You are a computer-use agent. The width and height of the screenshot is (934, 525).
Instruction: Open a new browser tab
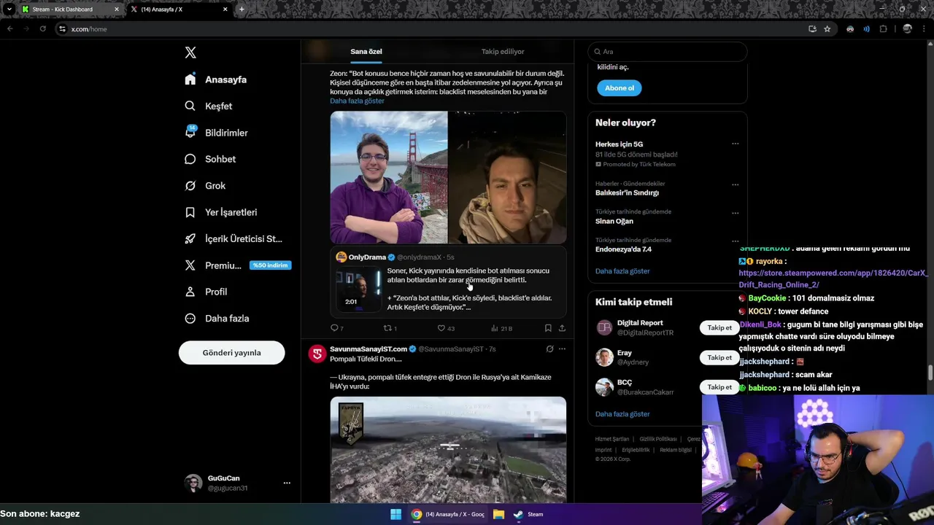coord(242,9)
